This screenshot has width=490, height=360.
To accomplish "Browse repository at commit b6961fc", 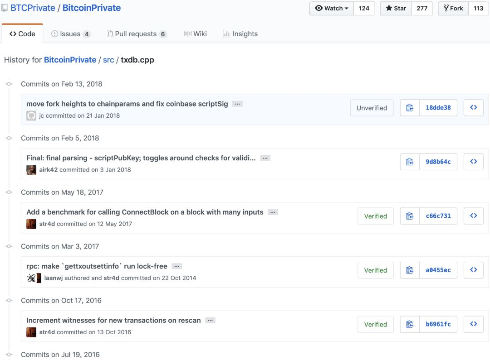I will 473,324.
